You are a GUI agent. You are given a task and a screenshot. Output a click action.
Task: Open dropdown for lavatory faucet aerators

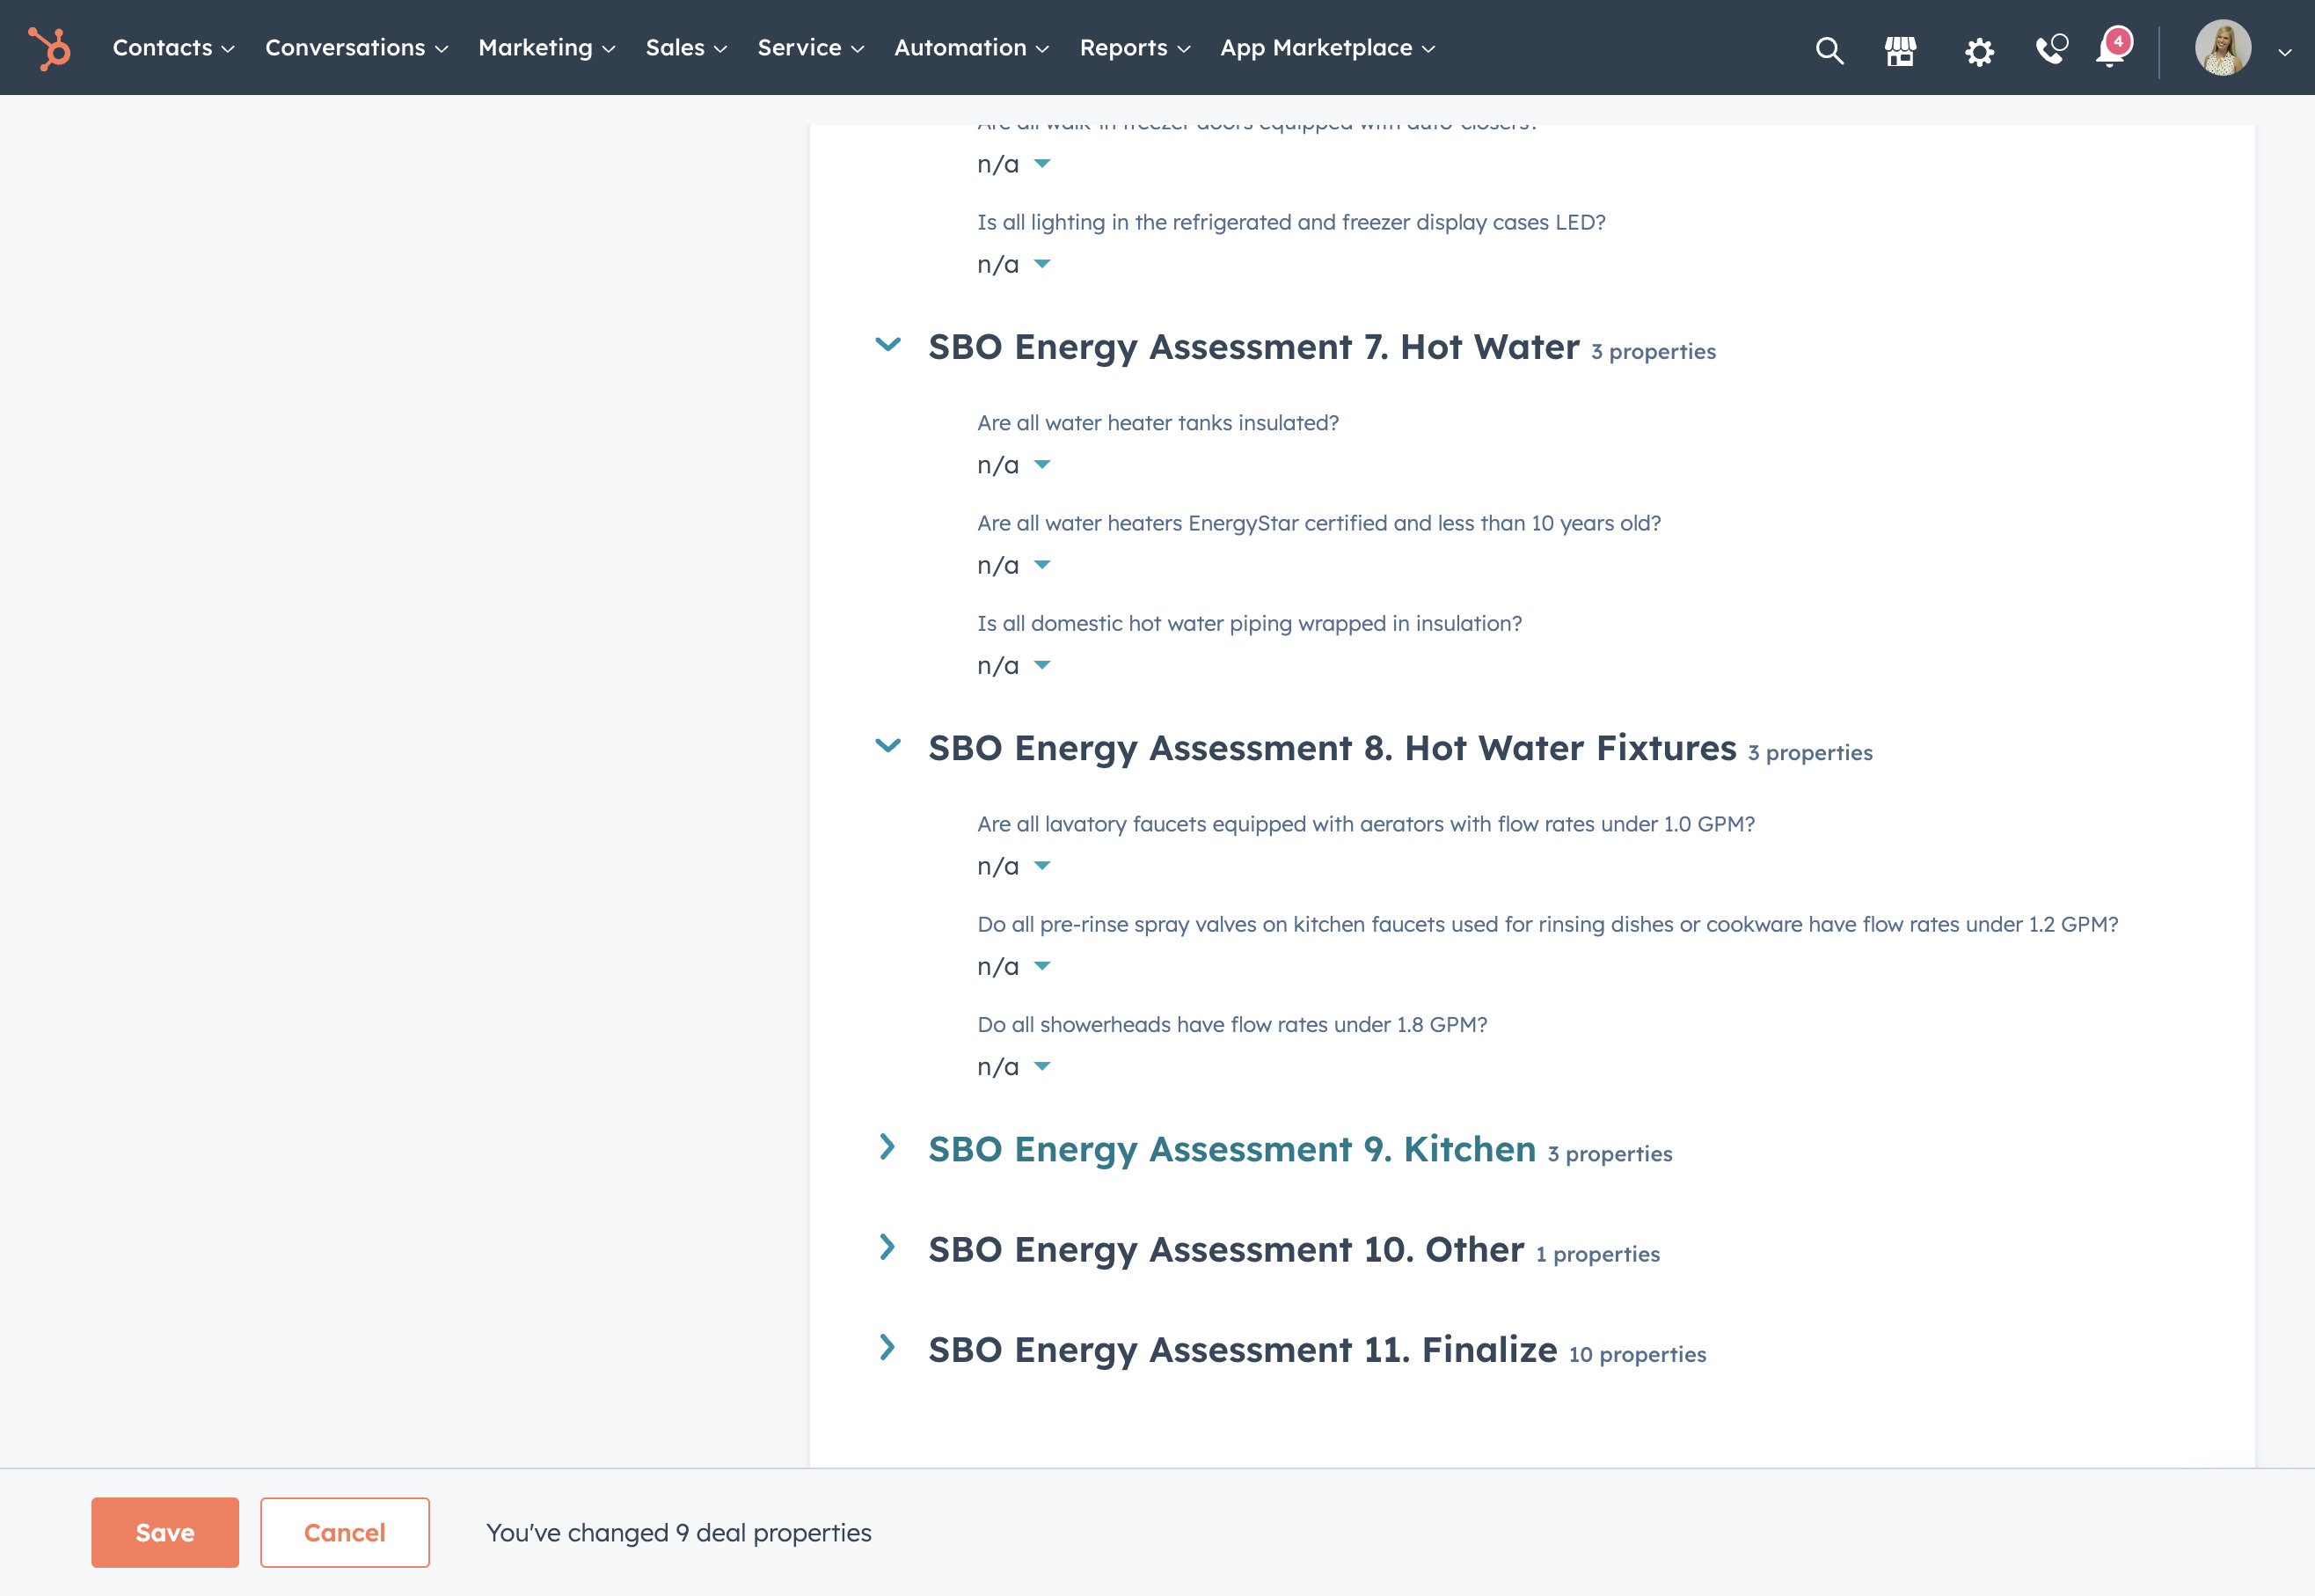click(x=1013, y=866)
